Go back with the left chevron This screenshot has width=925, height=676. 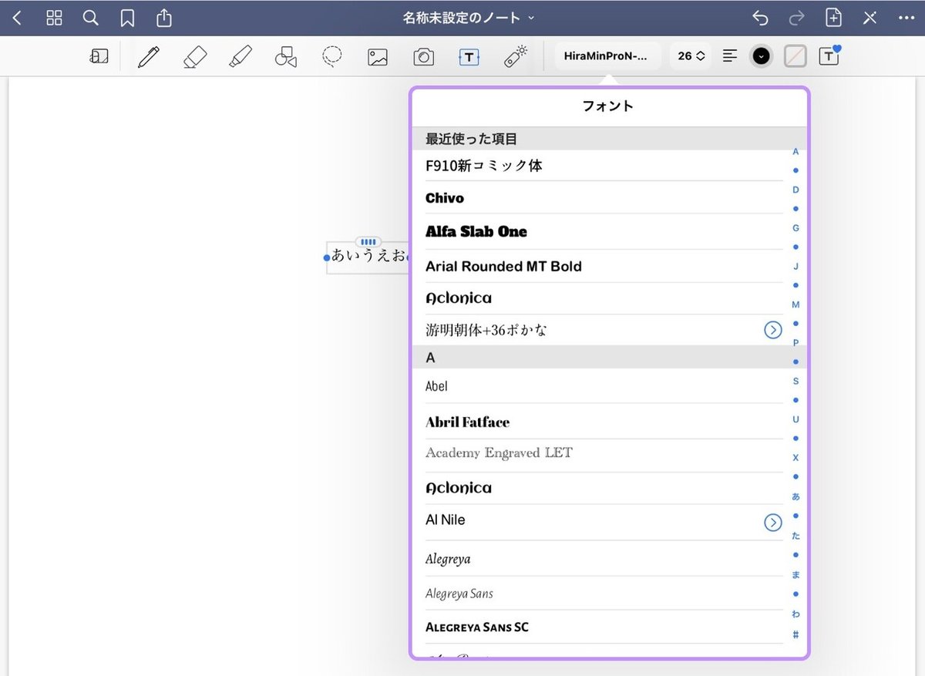[17, 18]
